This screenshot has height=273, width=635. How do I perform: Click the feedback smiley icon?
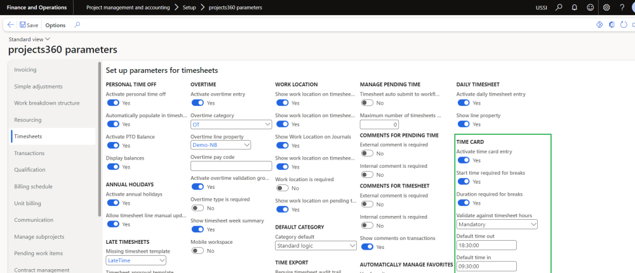pos(590,8)
